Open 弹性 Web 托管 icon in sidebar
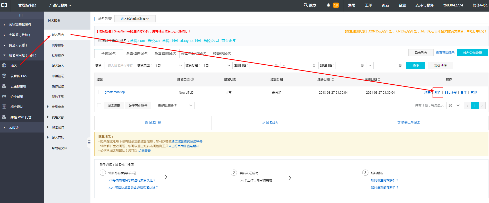 [4, 117]
